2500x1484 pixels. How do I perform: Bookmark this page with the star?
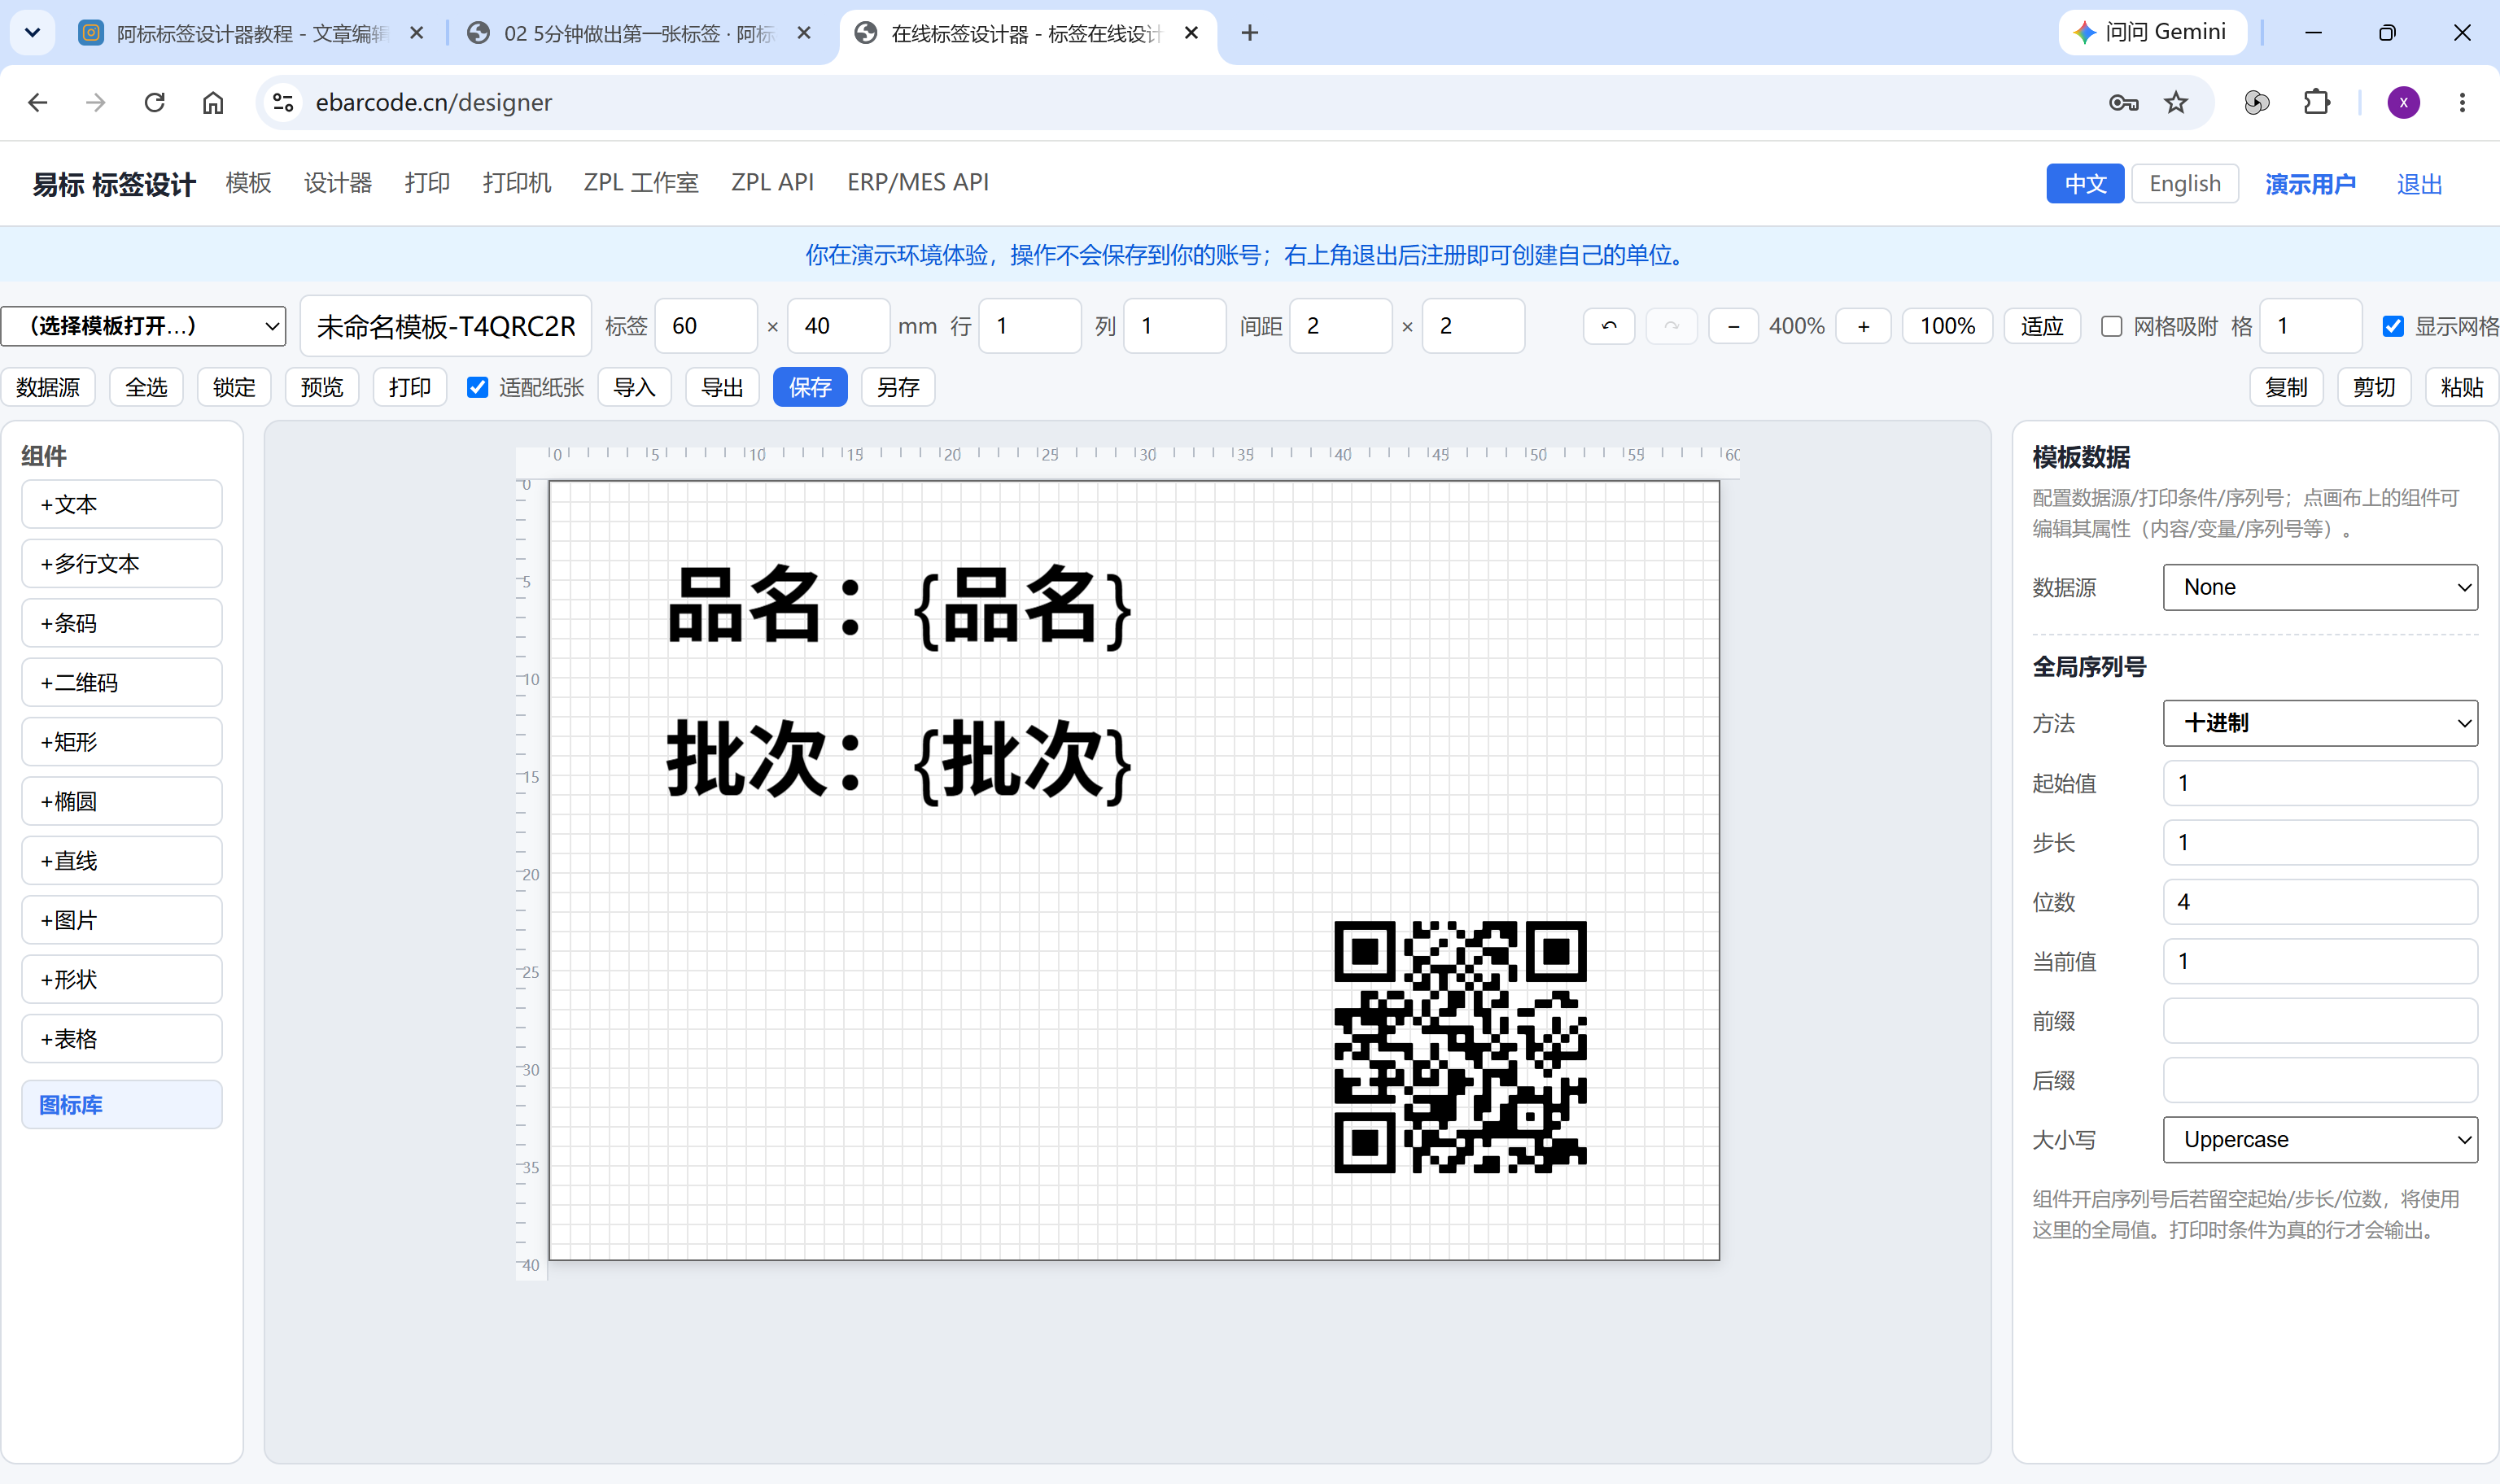click(x=2176, y=102)
